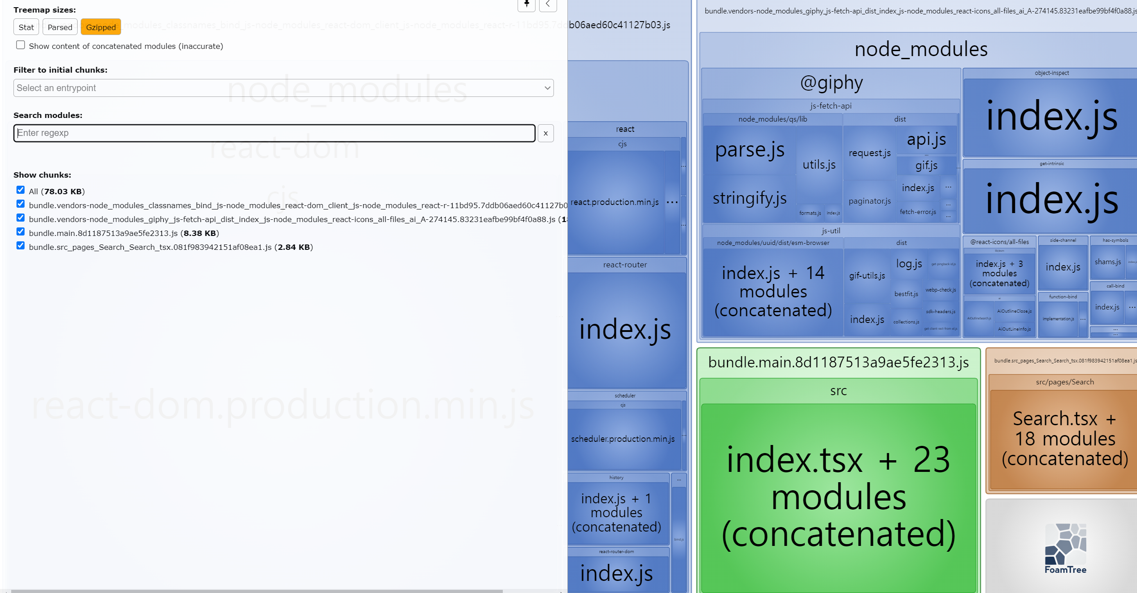Screen dimensions: 1137x593
Task: Open the FoamTree logo link
Action: pos(1065,548)
